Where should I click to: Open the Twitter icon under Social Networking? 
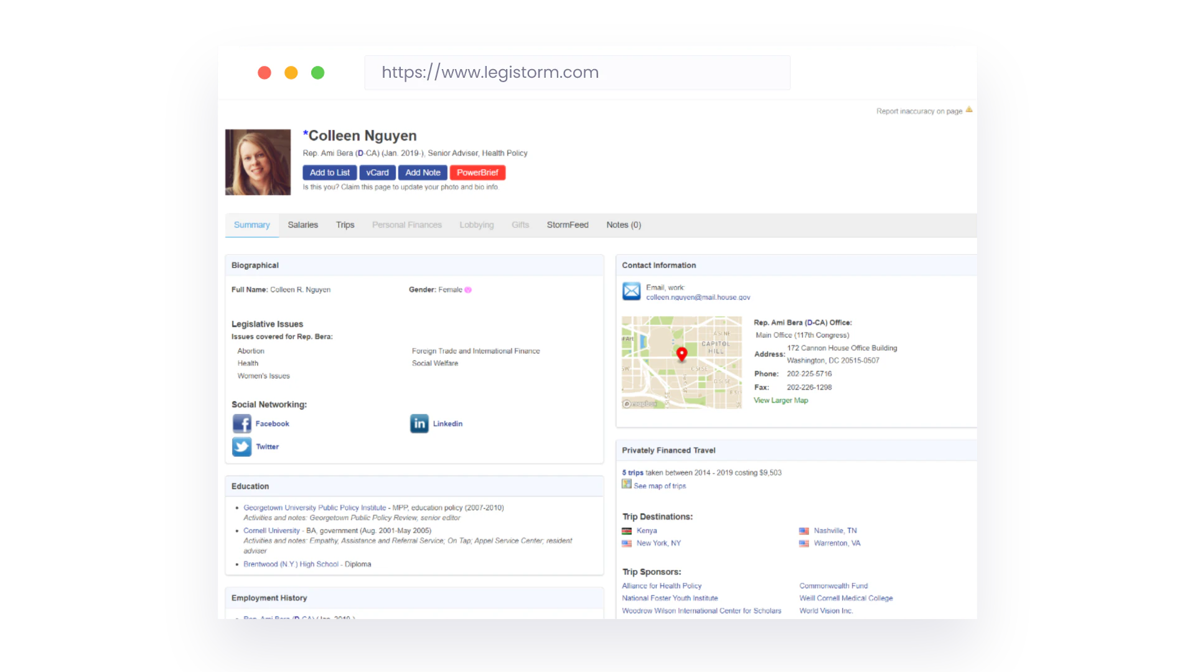click(242, 447)
